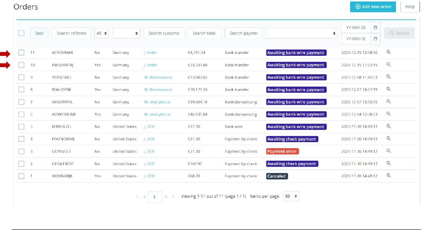
Task: Open customer link M. Mustermann for order 9
Action: 158,77
